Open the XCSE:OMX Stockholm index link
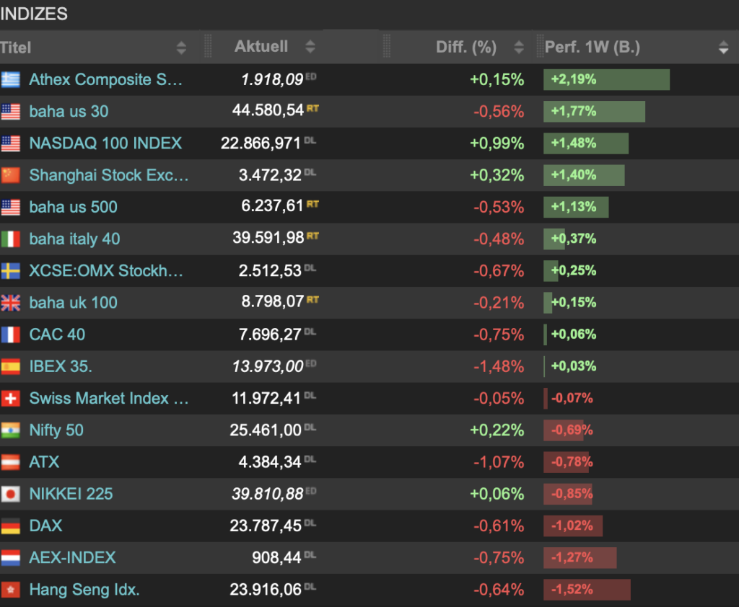The image size is (739, 607). click(106, 271)
